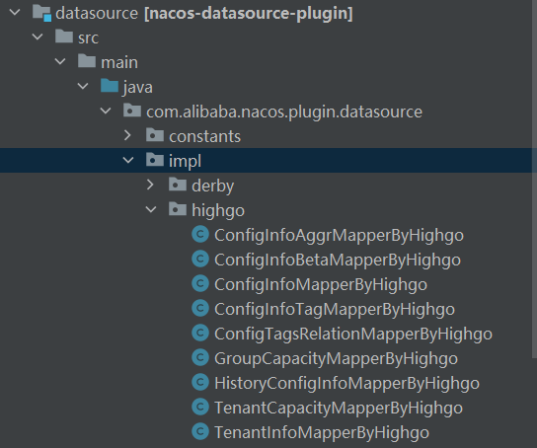The height and width of the screenshot is (448, 537).
Task: Click the src folder icon
Action: tap(64, 37)
